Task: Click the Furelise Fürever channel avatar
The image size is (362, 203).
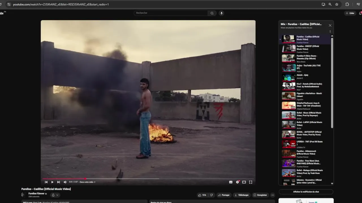Action: [x=23, y=195]
